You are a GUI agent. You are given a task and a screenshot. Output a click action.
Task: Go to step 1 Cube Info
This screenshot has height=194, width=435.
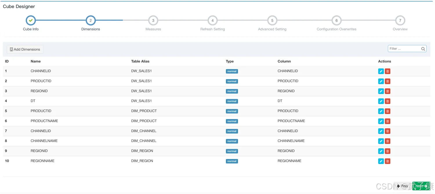(31, 21)
